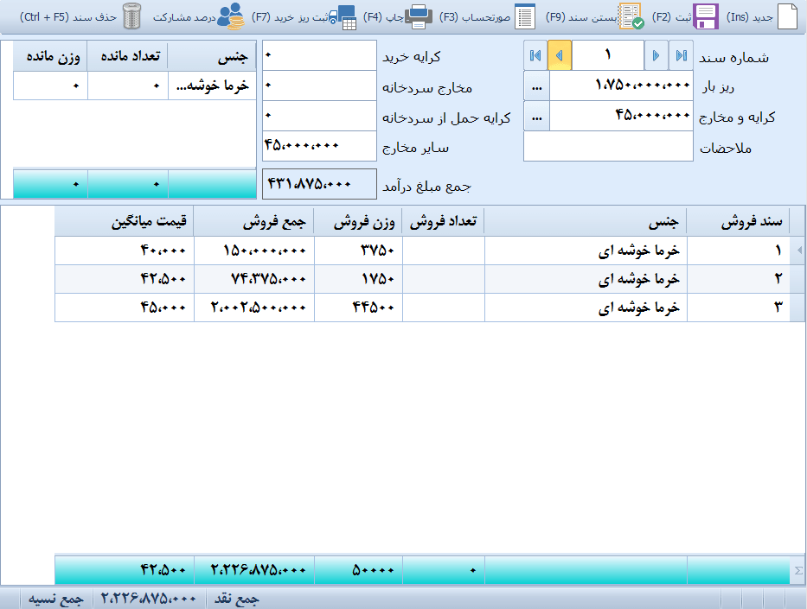807x609 pixels.
Task: Print using the چاپ (F4) printer icon
Action: click(x=420, y=16)
